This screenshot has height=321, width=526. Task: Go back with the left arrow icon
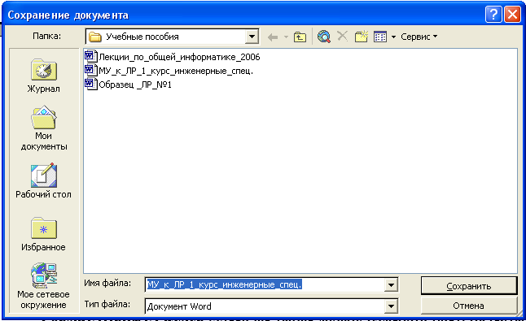coord(273,37)
